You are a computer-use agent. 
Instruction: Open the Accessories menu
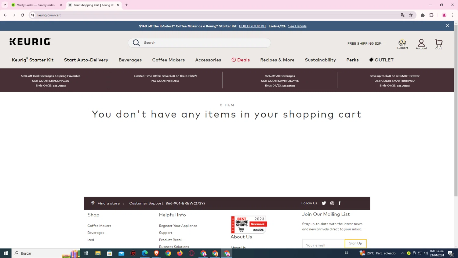[208, 60]
